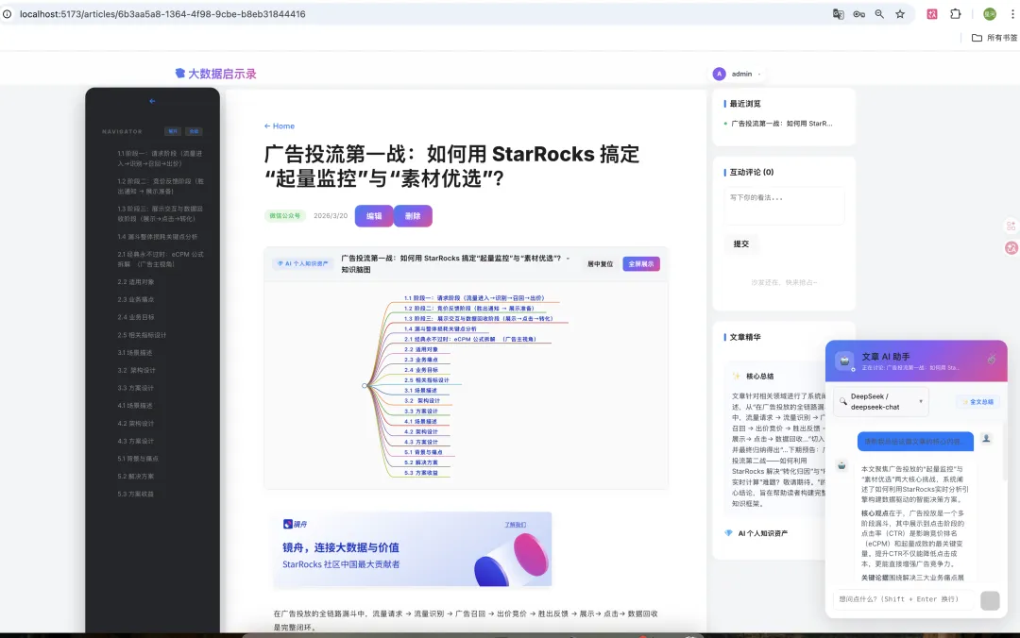Select 2.5 相关指标设计 in navigator
Viewport: 1020px width, 638px height.
point(142,335)
